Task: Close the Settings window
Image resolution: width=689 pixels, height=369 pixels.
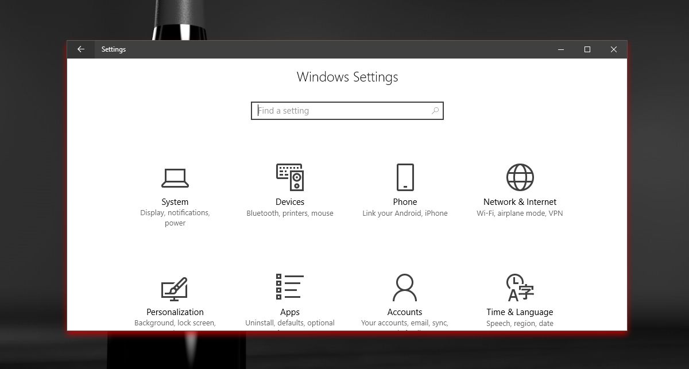Action: (614, 49)
